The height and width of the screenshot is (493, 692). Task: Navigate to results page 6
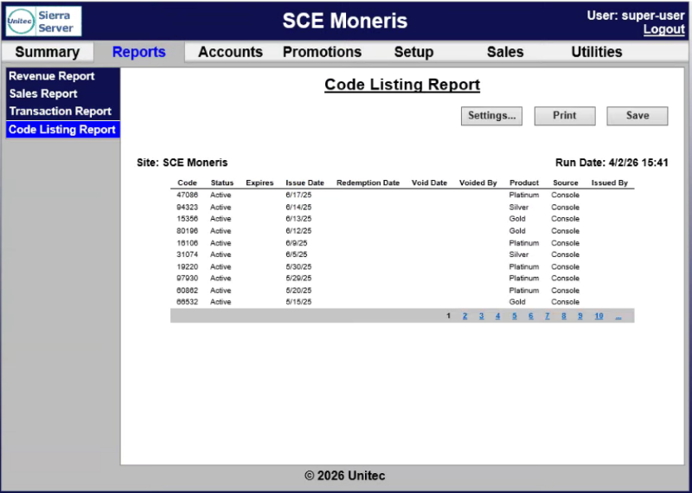(x=531, y=316)
